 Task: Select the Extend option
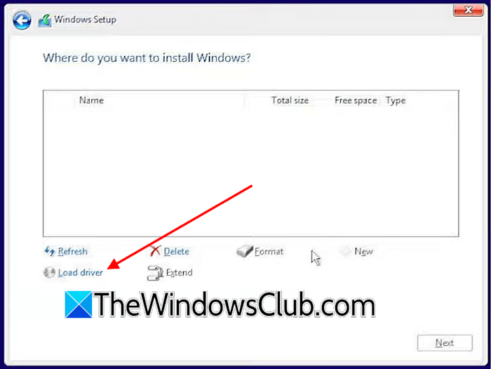[x=179, y=272]
